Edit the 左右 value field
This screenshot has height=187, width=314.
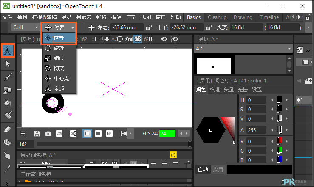pyautogui.click(x=127, y=27)
